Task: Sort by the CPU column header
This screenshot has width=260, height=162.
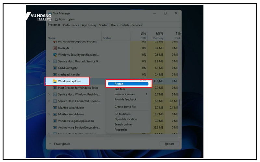Action: click(x=143, y=38)
